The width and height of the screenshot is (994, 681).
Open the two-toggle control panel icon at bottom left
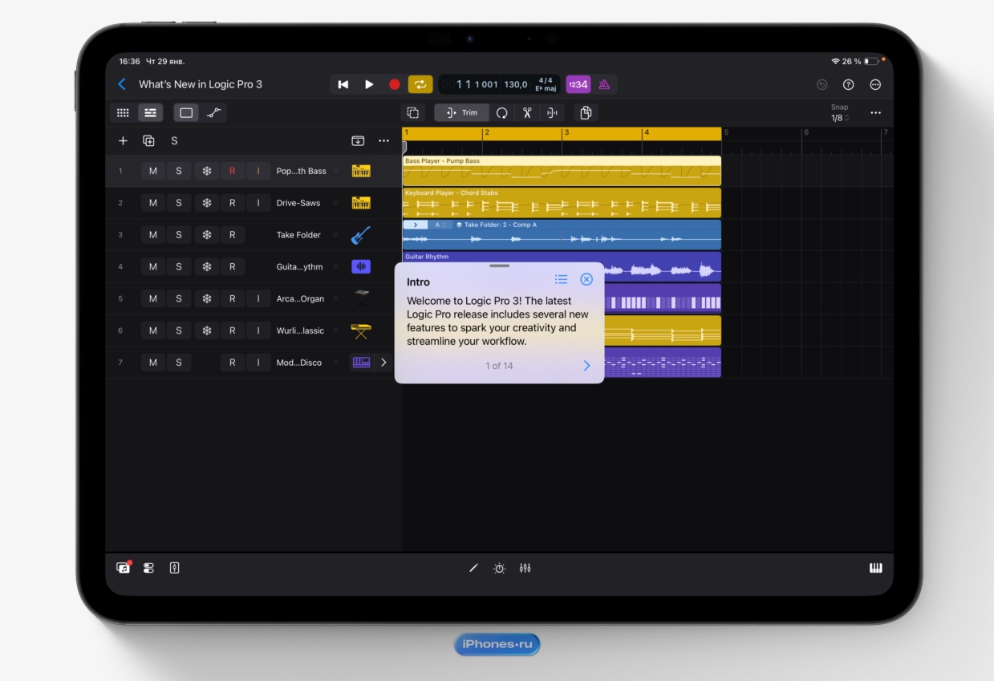148,568
